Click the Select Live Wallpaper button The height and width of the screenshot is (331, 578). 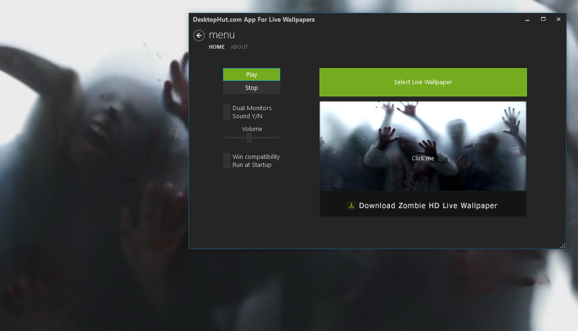(x=423, y=82)
